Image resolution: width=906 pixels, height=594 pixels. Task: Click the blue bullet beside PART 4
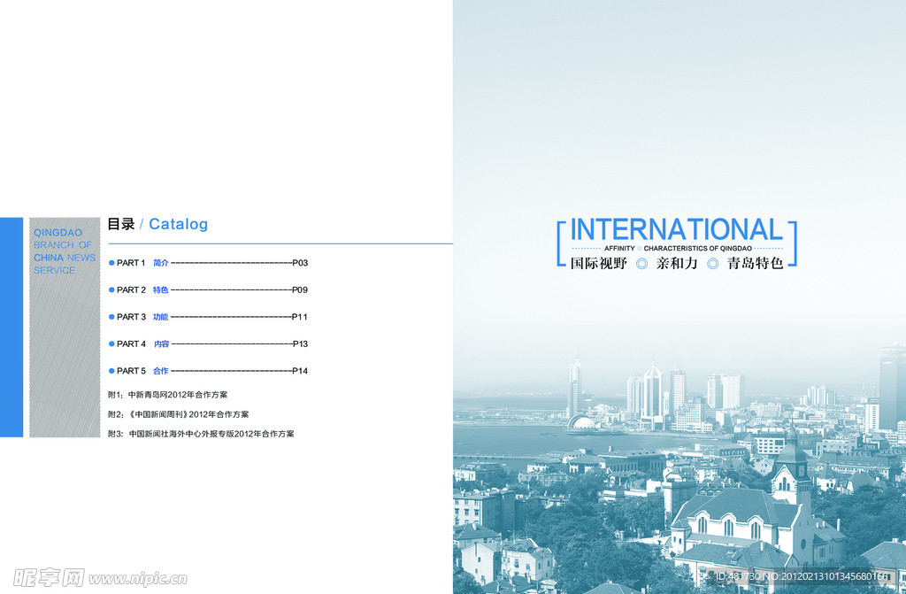coord(111,343)
